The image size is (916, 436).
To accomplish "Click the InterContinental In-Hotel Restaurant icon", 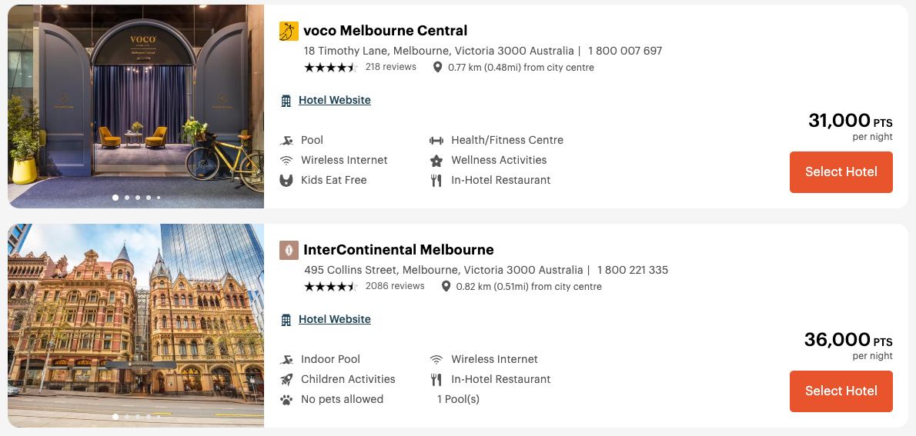I will coord(436,380).
